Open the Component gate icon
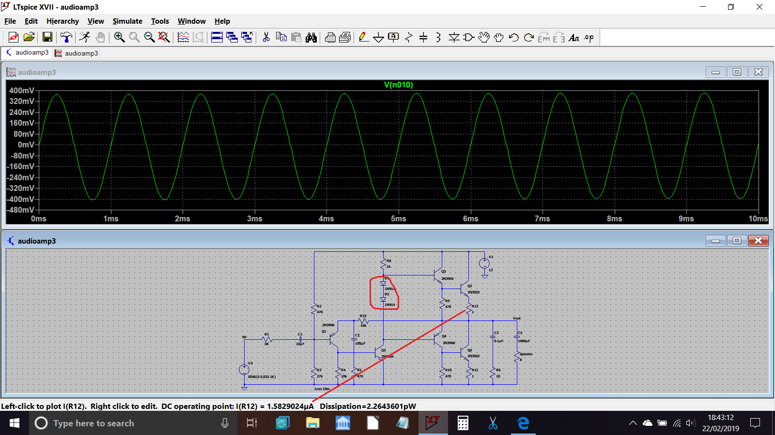 (469, 37)
